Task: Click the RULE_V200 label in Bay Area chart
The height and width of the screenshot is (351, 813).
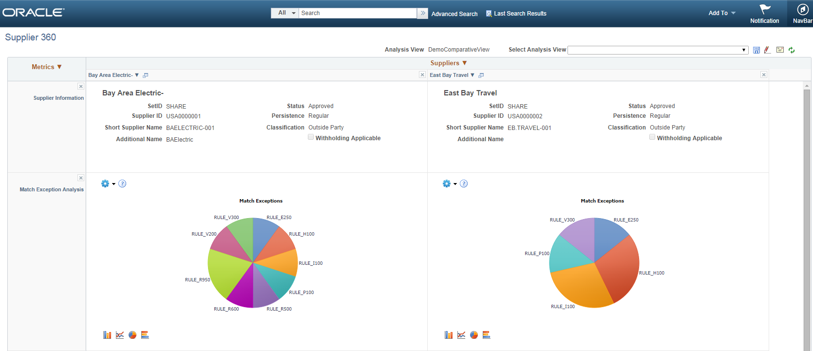Action: 204,234
